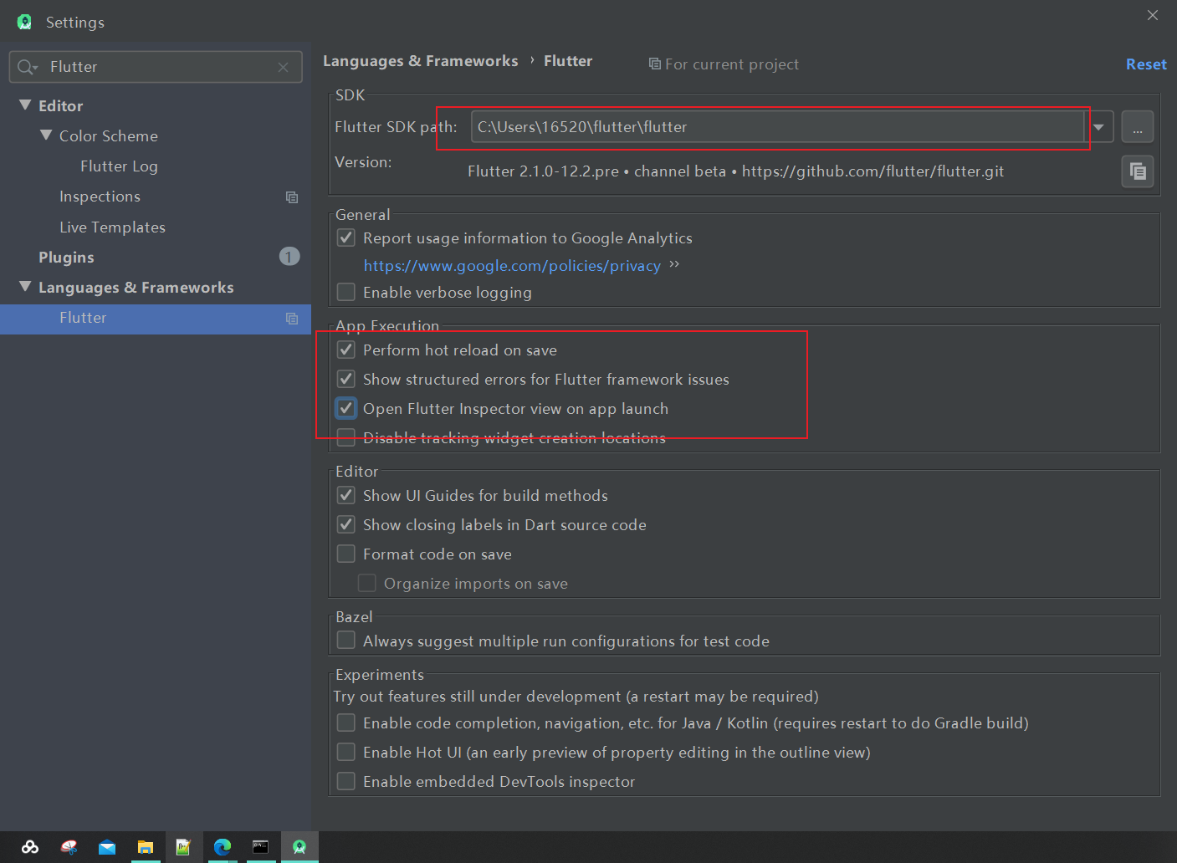This screenshot has height=863, width=1177.
Task: Toggle Show UI Guides for build methods
Action: [x=345, y=495]
